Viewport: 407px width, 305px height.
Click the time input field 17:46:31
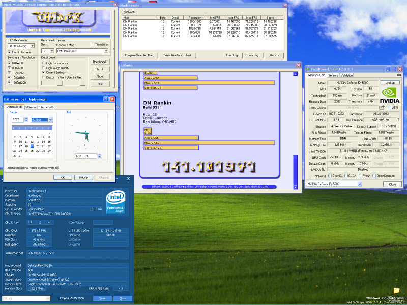86,156
